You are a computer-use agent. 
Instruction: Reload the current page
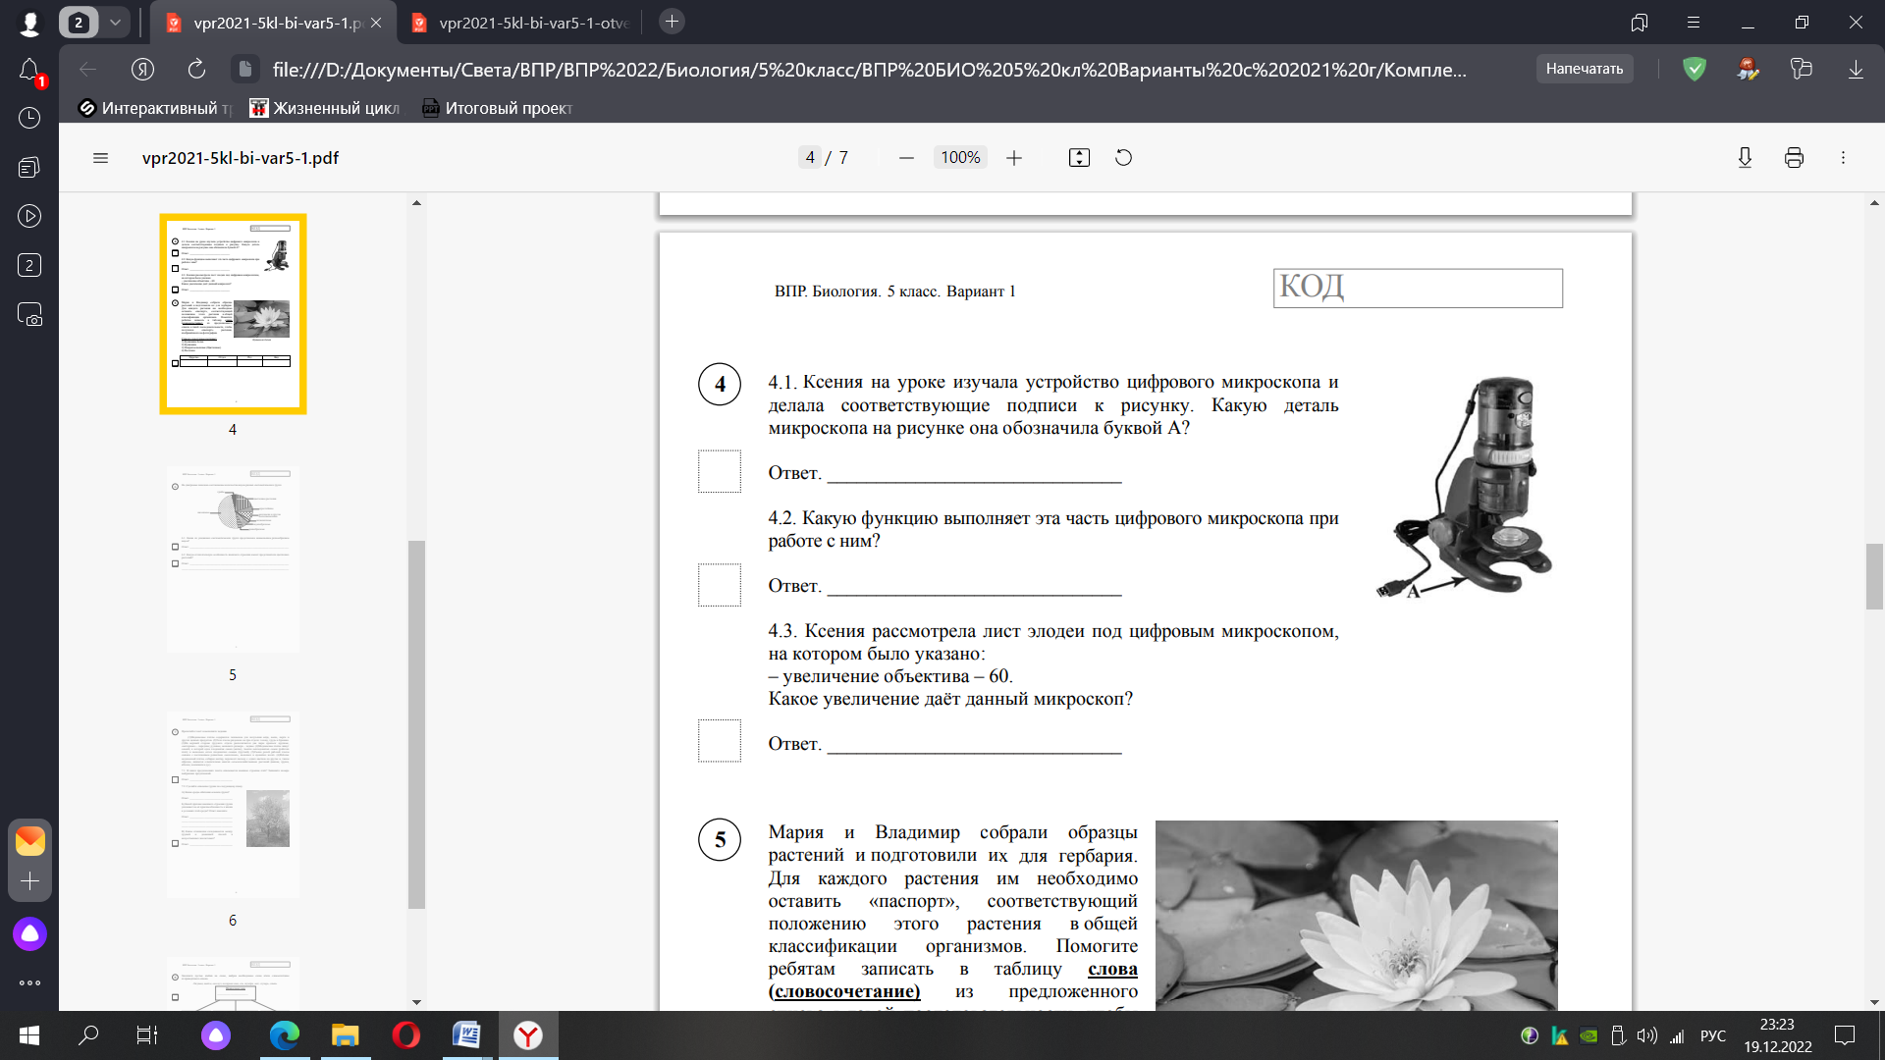[x=196, y=69]
